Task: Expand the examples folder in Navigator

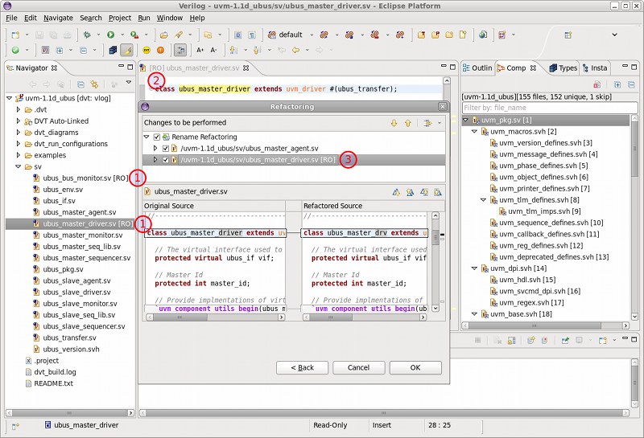Action: coord(19,155)
